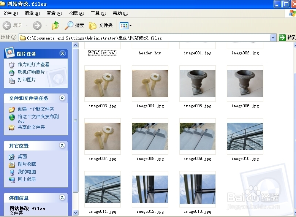Open the 帮助(H) menu
This screenshot has width=296, height=217.
click(x=120, y=13)
